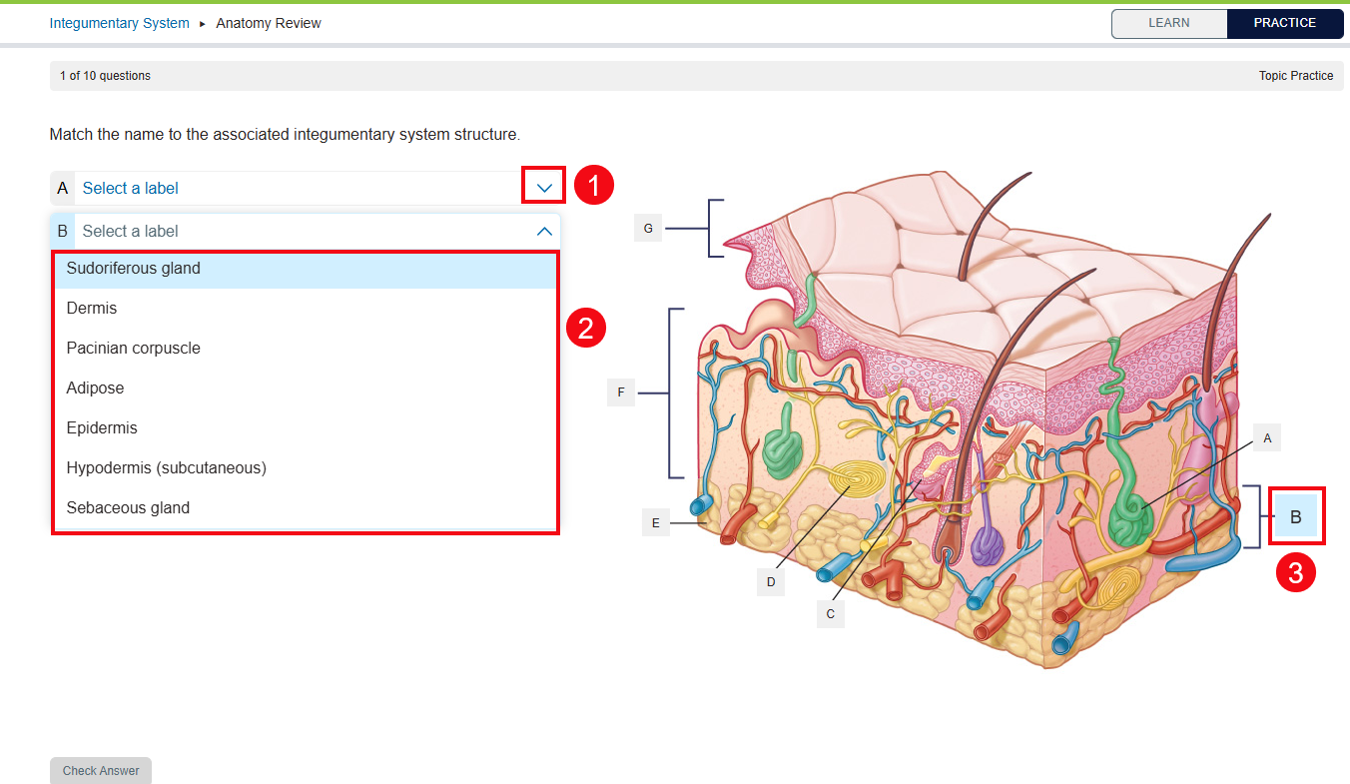Expand the Select a label menu for row B
Image resolution: width=1350 pixels, height=784 pixels.
544,231
